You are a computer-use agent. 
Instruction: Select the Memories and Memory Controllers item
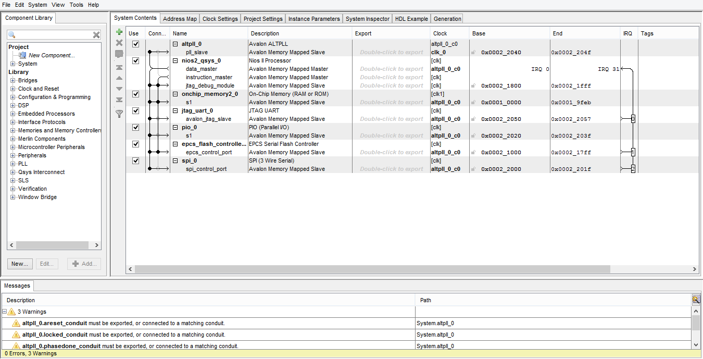click(x=59, y=130)
